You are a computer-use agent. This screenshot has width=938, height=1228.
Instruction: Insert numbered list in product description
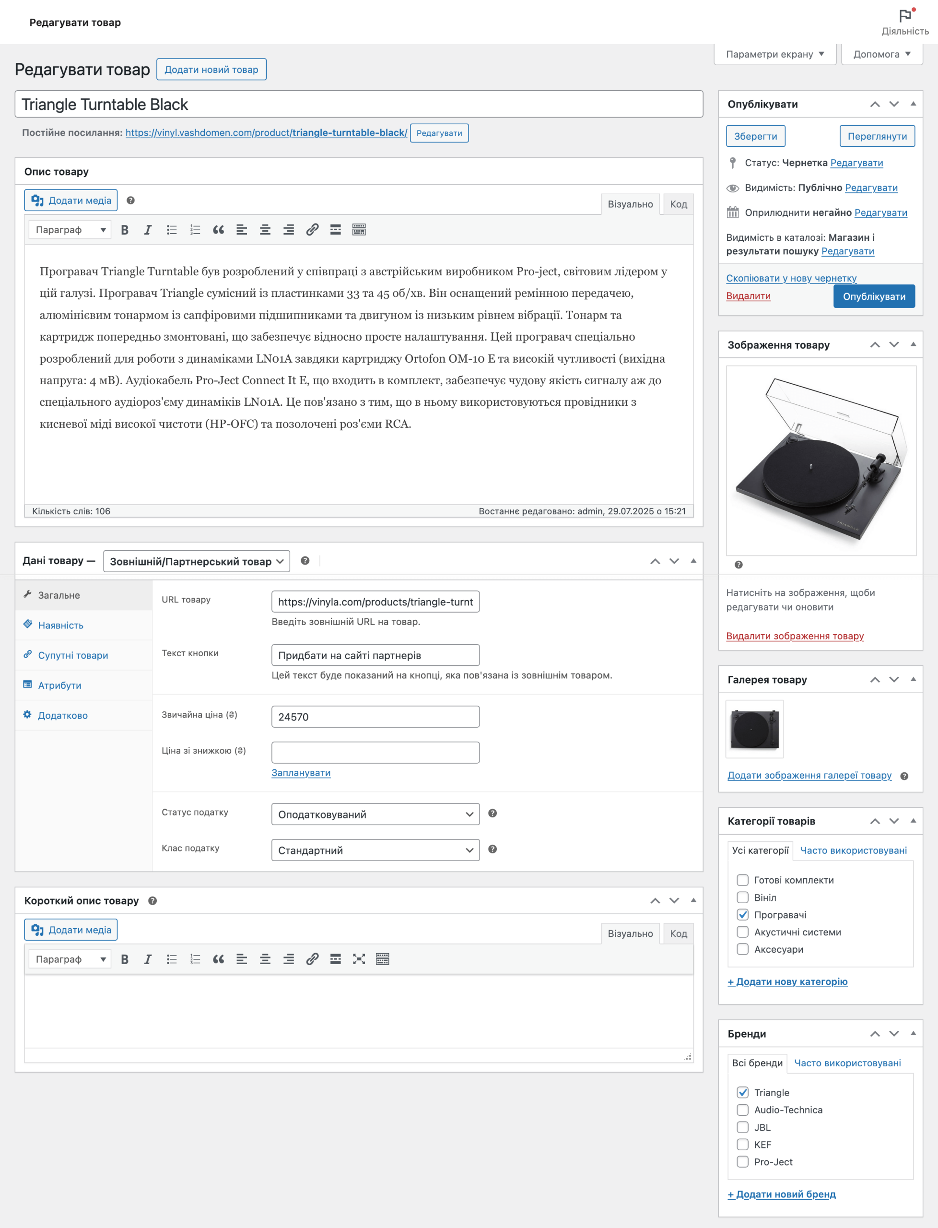coord(195,229)
